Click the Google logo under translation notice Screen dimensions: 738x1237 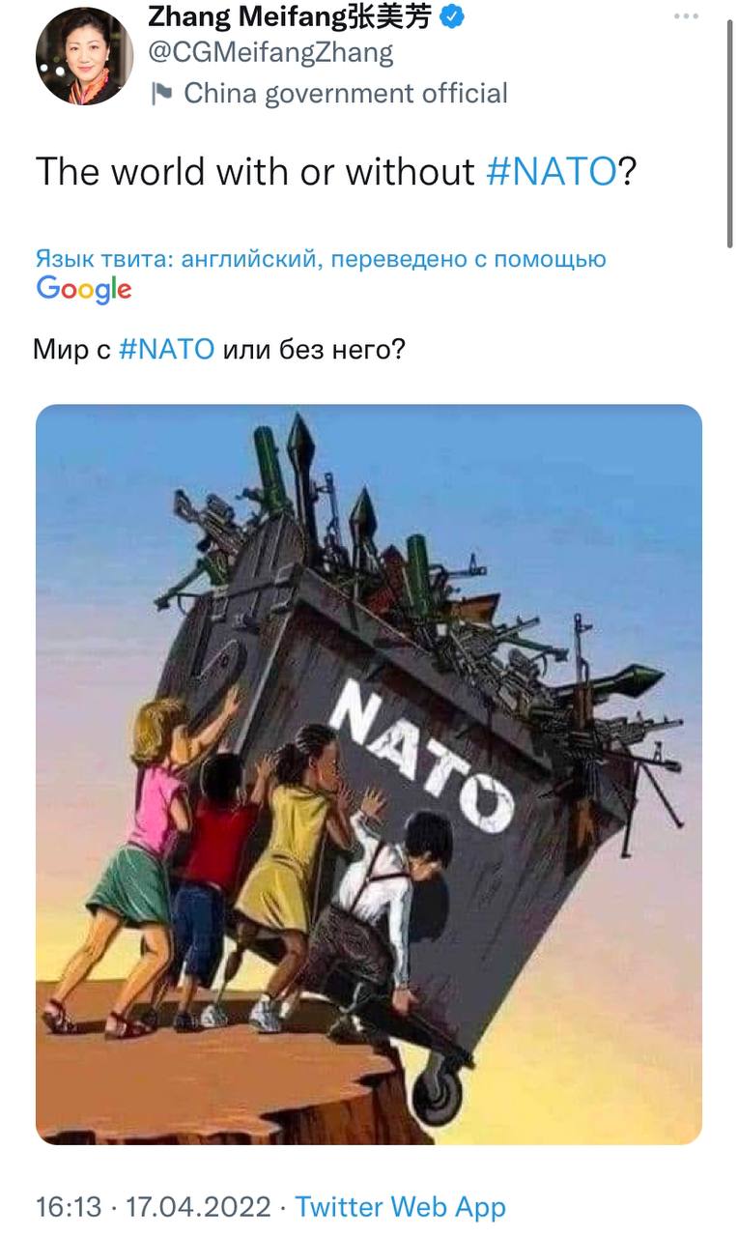pos(84,289)
